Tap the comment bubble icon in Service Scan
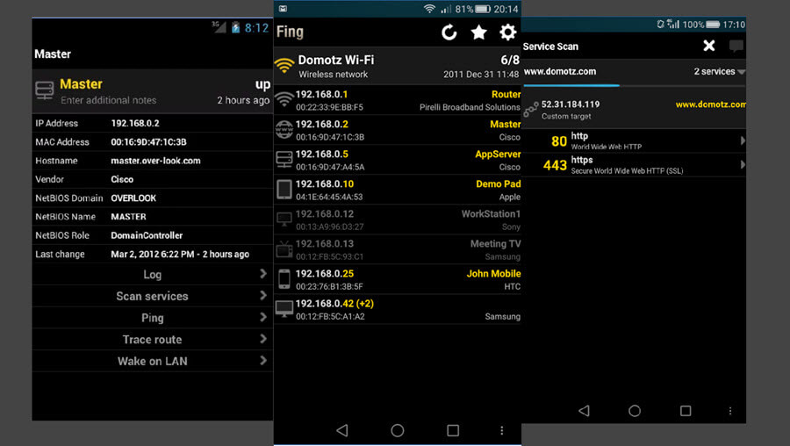This screenshot has width=790, height=446. click(736, 47)
